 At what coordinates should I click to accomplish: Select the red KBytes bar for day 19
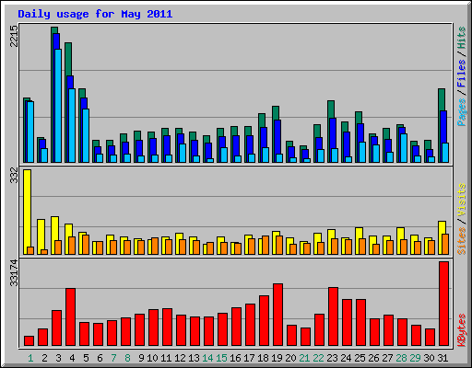pos(277,315)
